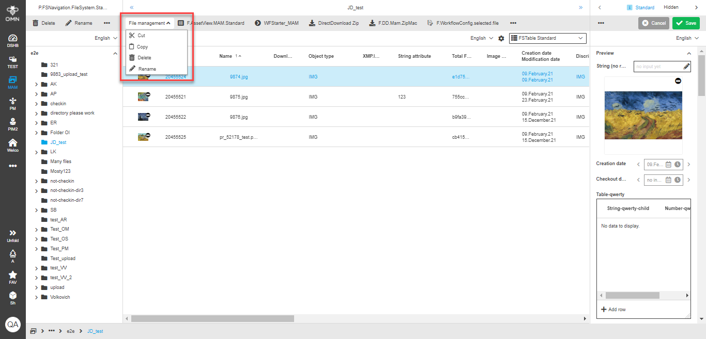Open the calendar picker for Creation date
Image resolution: width=706 pixels, height=339 pixels.
click(670, 164)
